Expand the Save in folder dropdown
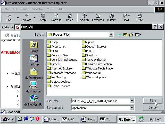Viewport: 165px width, 124px height. point(111,34)
